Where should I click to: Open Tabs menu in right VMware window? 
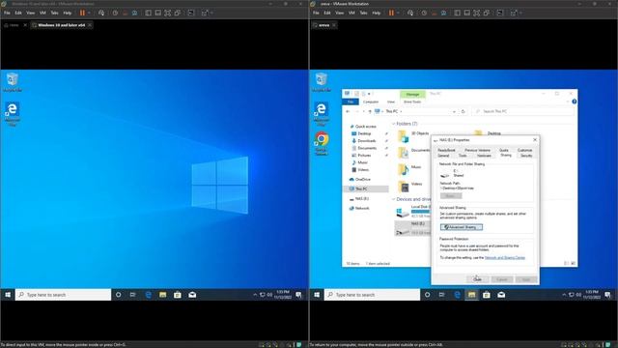pyautogui.click(x=363, y=13)
